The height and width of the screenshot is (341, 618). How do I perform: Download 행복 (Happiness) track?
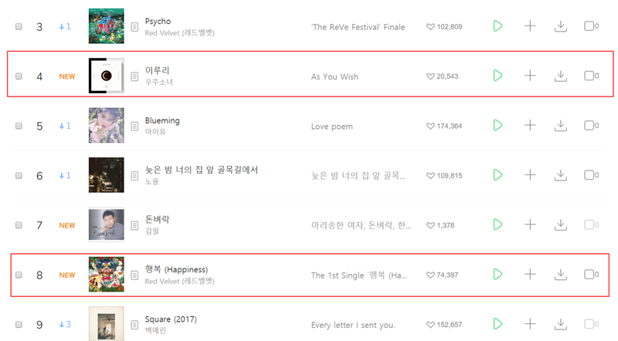(561, 275)
